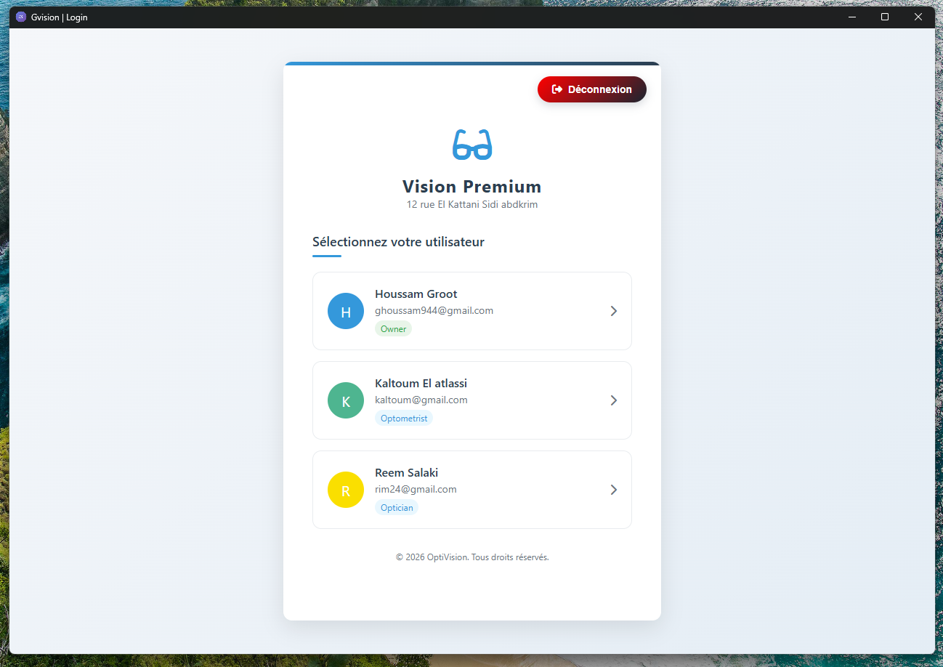This screenshot has height=667, width=943.
Task: Choose the Kaltoum El atlassi user name
Action: pos(421,384)
